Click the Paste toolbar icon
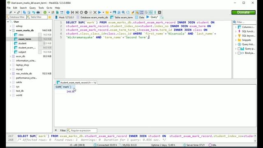 pos(29,12)
